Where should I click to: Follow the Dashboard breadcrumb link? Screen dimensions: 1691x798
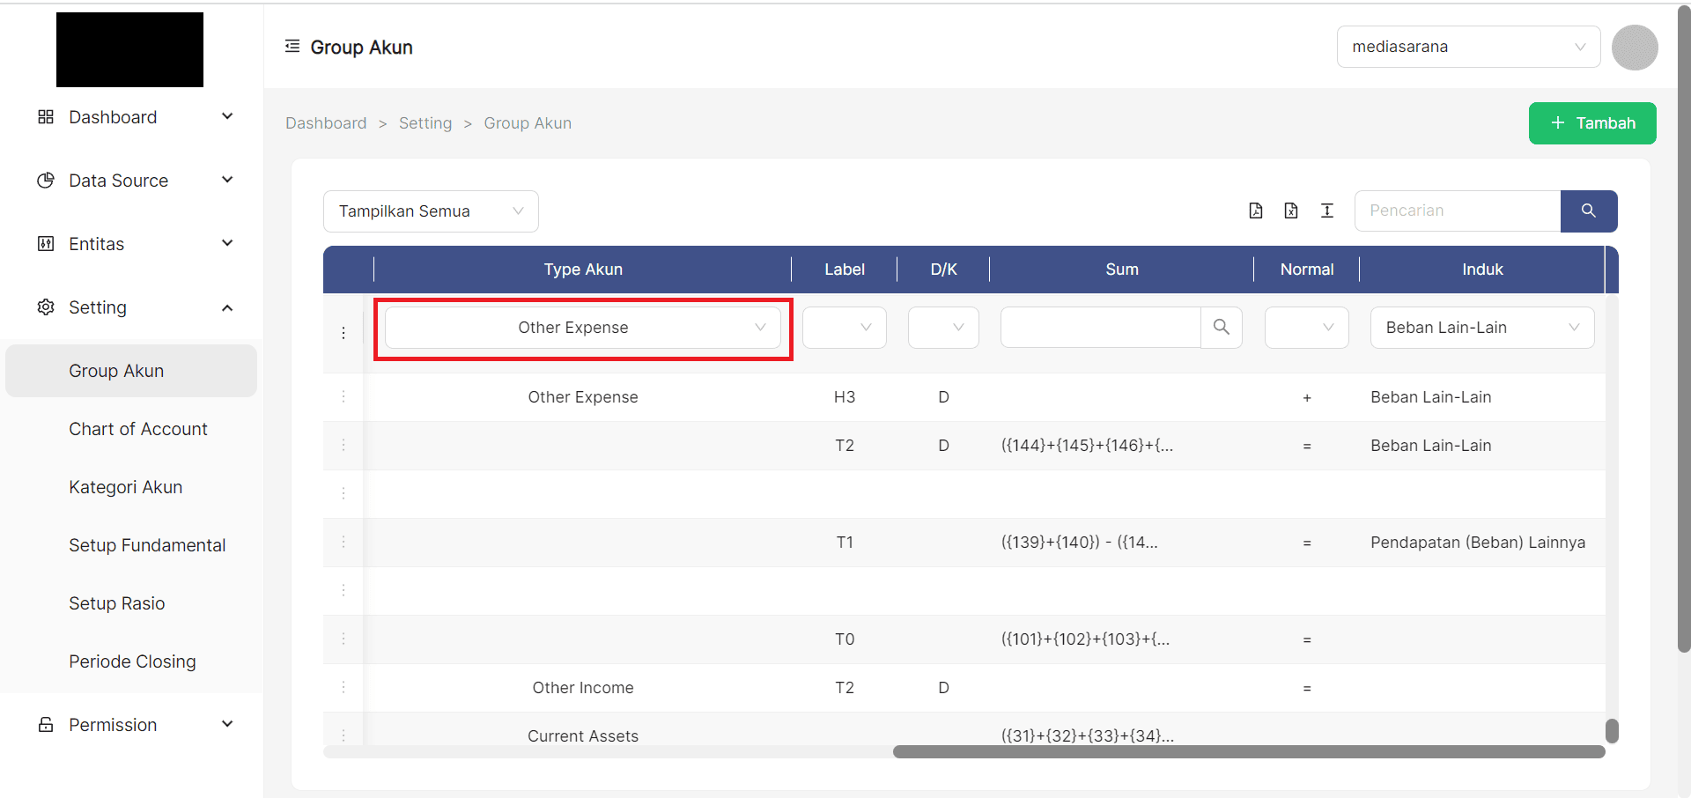[326, 123]
